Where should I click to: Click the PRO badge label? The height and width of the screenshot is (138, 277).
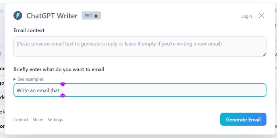88,16
